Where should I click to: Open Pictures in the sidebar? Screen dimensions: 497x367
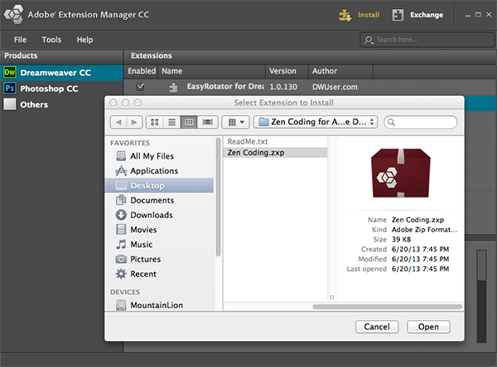tap(159, 259)
